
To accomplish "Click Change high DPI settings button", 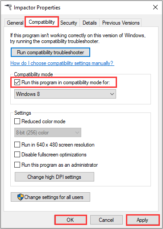I will [x=54, y=177].
